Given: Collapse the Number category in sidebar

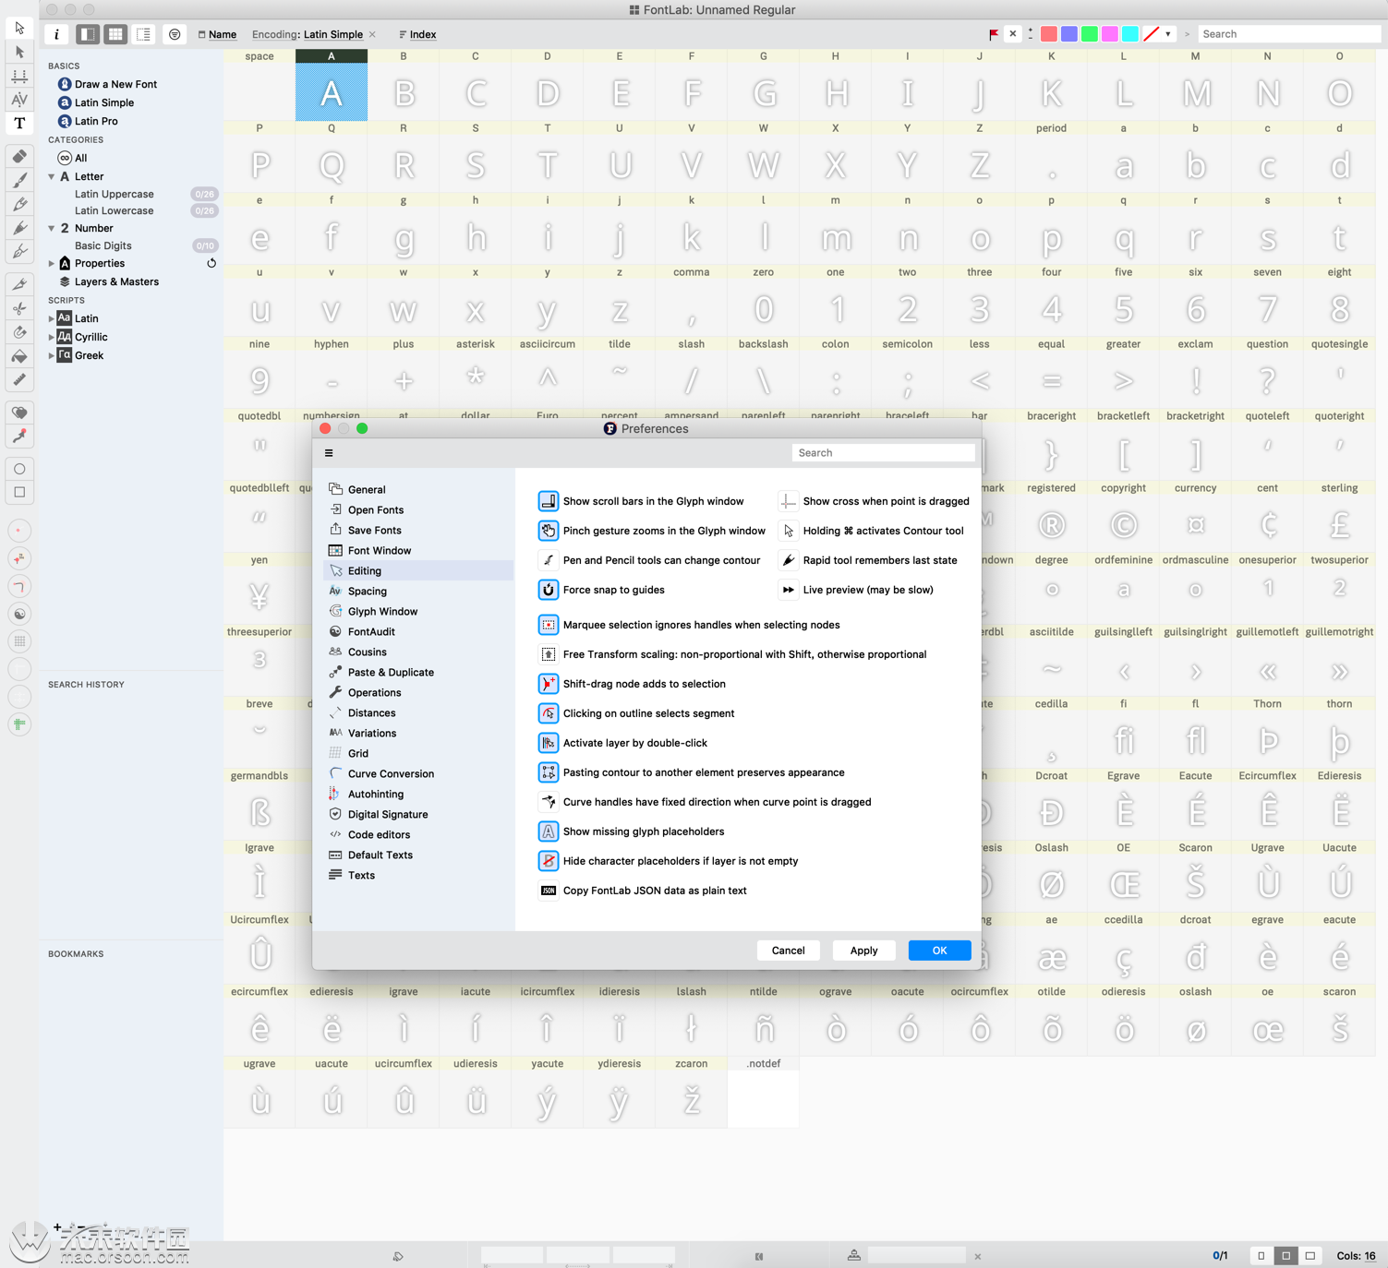Looking at the screenshot, I should (x=52, y=228).
